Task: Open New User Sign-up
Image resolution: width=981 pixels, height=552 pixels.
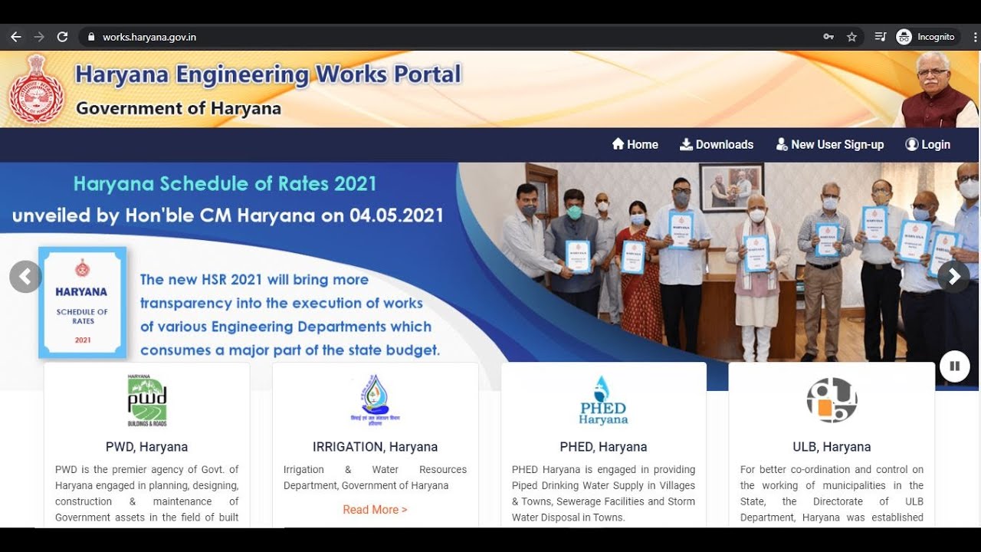Action: pyautogui.click(x=830, y=144)
